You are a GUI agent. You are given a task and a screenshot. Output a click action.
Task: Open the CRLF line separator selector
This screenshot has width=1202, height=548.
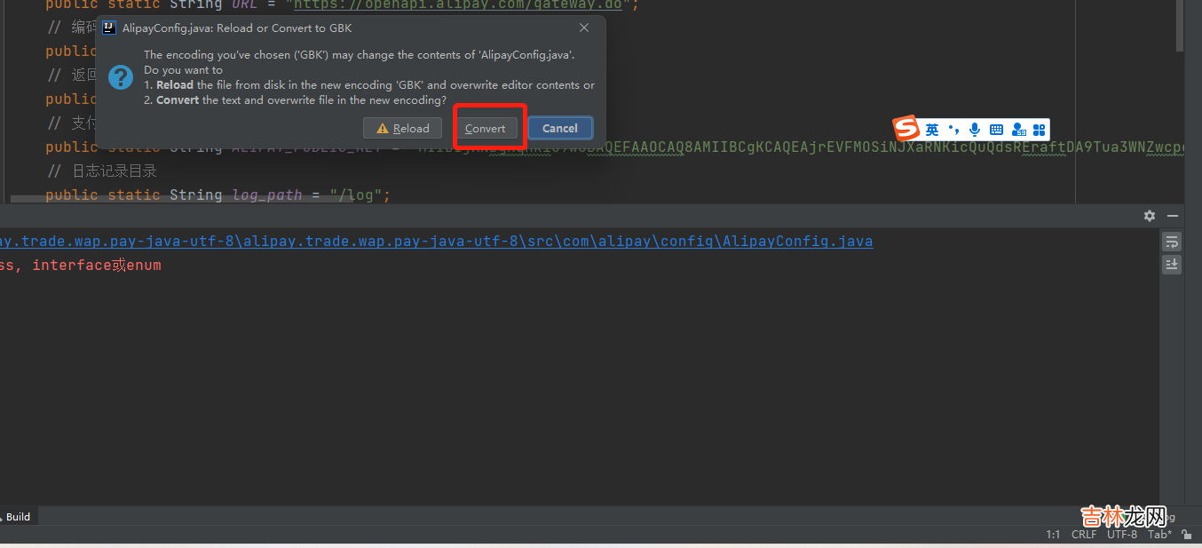(x=1084, y=535)
